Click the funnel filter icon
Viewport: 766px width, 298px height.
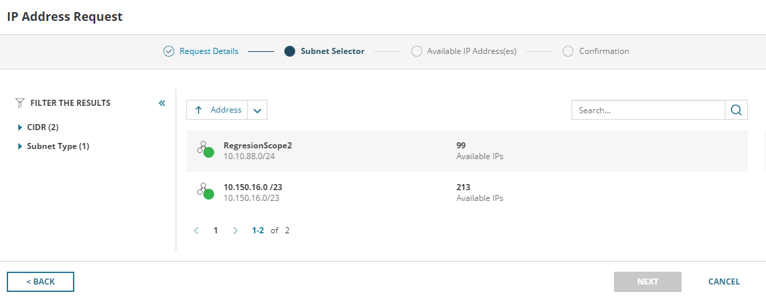click(20, 103)
